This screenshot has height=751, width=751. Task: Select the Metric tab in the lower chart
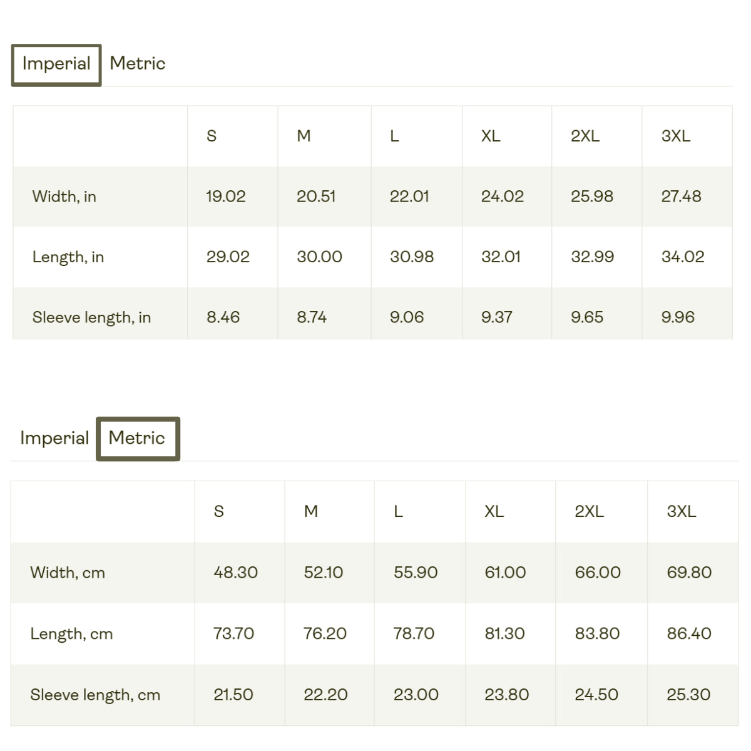137,438
